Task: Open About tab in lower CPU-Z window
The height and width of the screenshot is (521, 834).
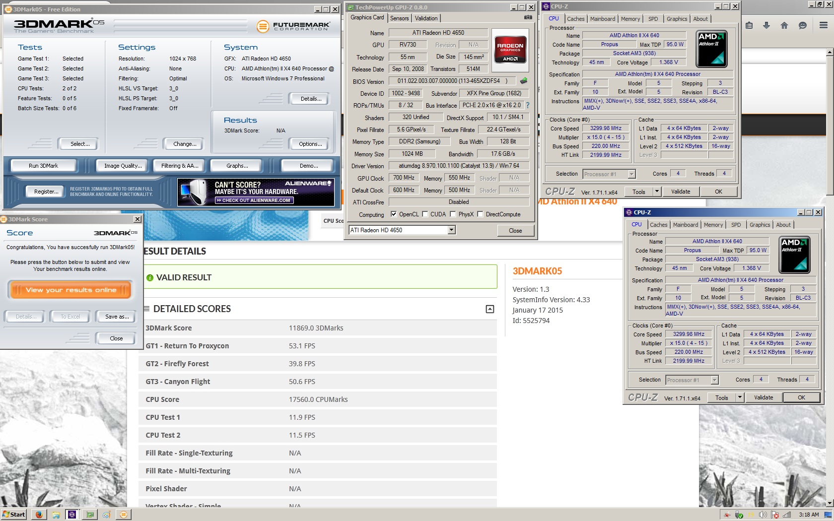Action: [x=783, y=225]
